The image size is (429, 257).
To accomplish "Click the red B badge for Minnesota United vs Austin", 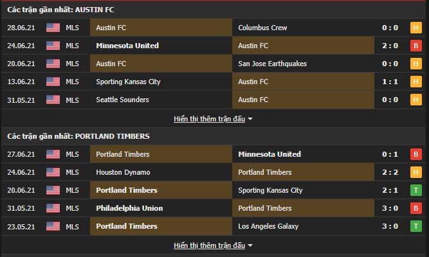I will pyautogui.click(x=415, y=46).
